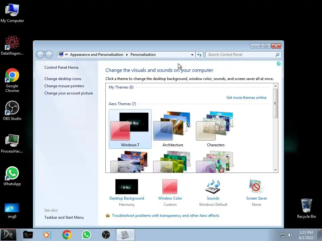
Task: Open the Recycle Bin icon
Action: coord(306,208)
